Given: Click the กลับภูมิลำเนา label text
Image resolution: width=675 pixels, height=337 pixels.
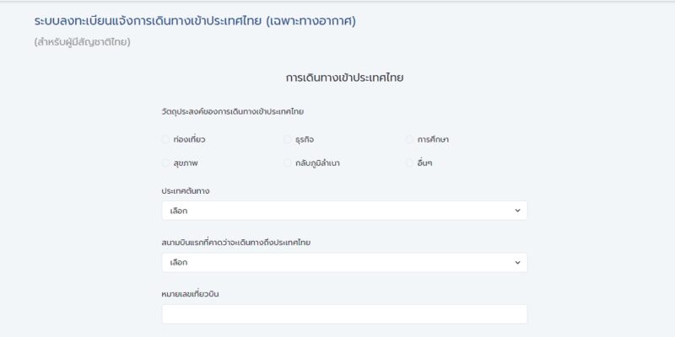Looking at the screenshot, I should [317, 163].
